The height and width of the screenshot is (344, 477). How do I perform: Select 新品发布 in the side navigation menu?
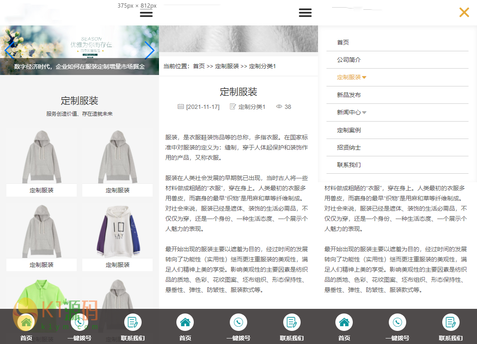(x=349, y=95)
